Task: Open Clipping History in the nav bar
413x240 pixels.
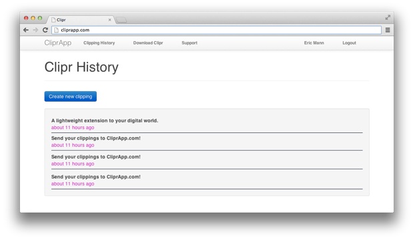Action: click(99, 43)
